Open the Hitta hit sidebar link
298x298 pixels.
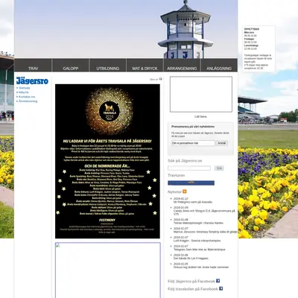click(24, 92)
